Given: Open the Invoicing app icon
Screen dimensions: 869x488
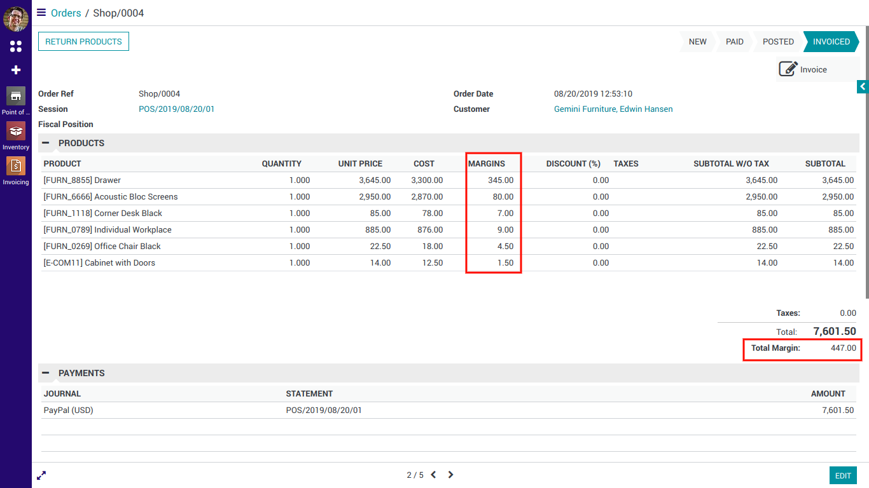Looking at the screenshot, I should coord(16,166).
